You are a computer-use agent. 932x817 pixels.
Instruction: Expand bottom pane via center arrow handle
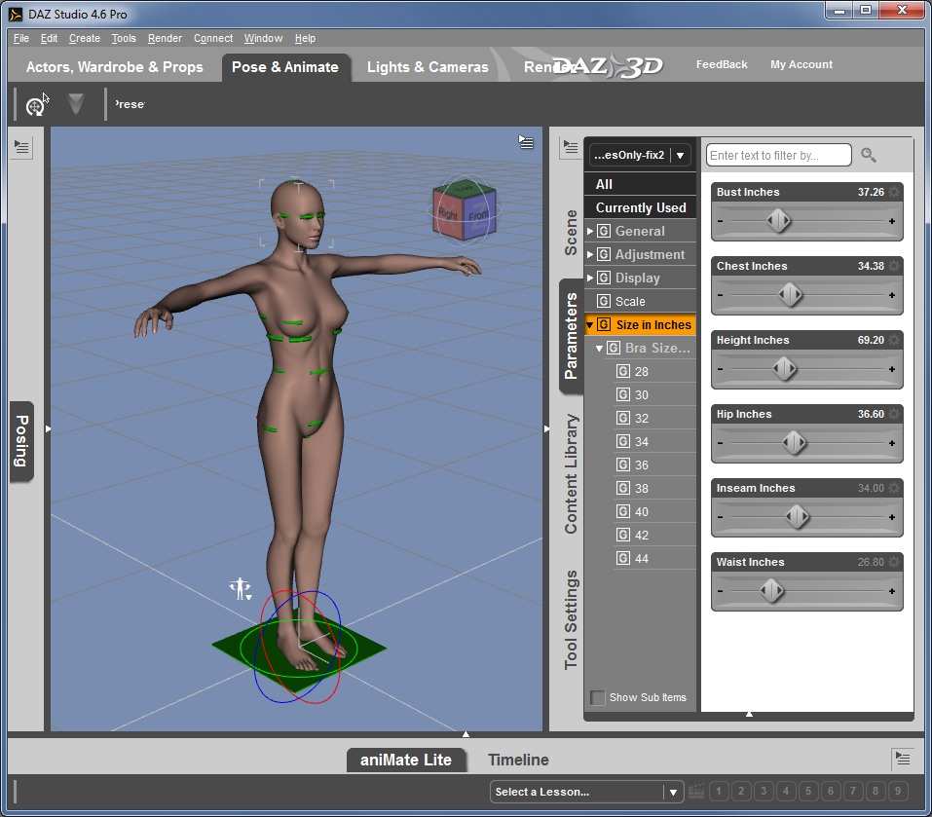(x=466, y=734)
